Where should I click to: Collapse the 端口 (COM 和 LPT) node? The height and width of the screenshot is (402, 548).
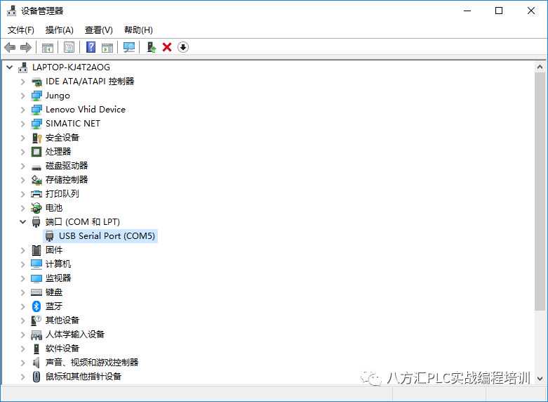pos(22,222)
